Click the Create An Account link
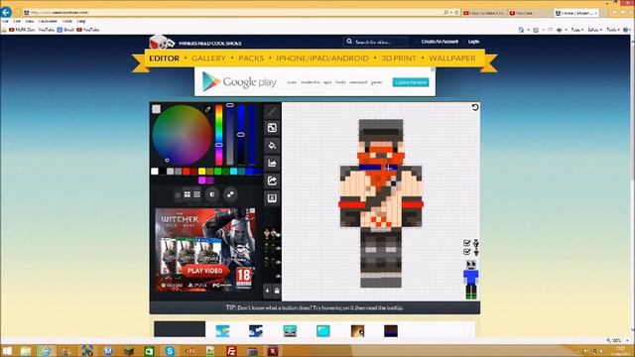 [x=440, y=42]
